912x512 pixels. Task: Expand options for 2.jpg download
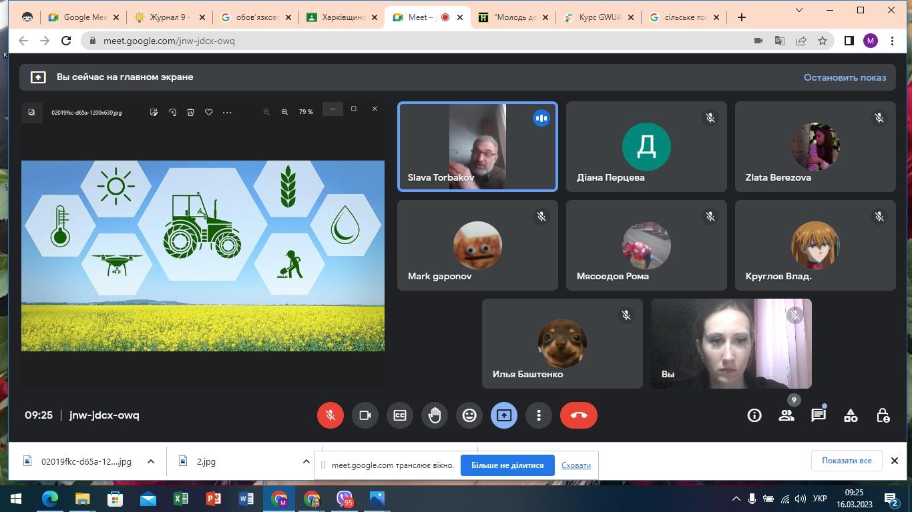(306, 461)
